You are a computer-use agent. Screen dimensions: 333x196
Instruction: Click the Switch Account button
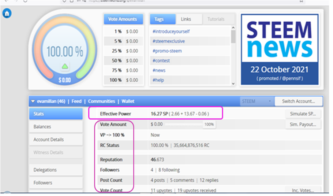tap(298, 101)
